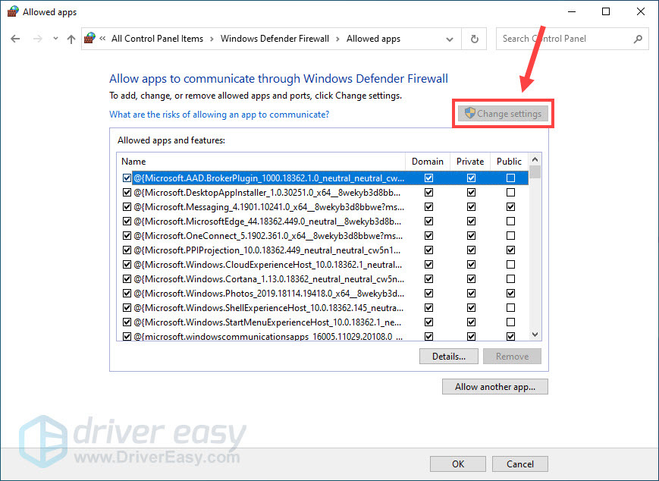Click the Remove button
This screenshot has height=481, width=659.
point(512,356)
